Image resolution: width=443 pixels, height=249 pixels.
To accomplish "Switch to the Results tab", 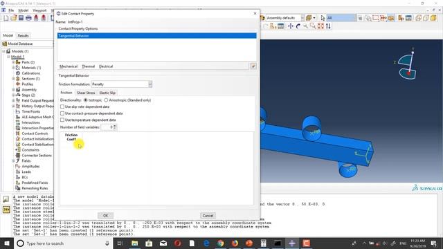I will tap(23, 35).
